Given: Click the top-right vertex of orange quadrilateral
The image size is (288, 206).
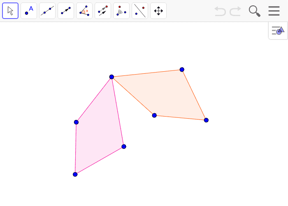Looking at the screenshot, I should pos(182,70).
